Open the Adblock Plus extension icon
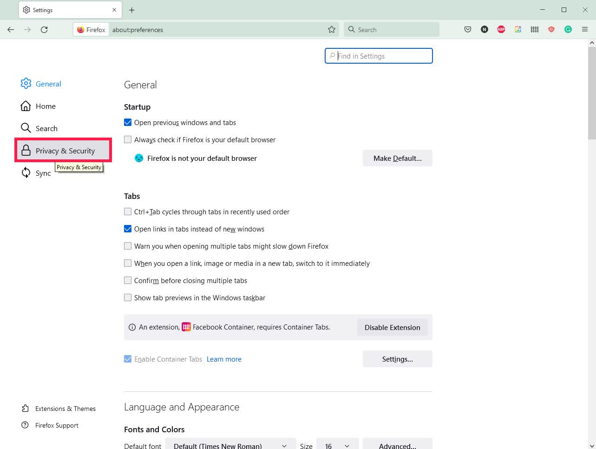Screen dimensions: 596x449 [501, 29]
